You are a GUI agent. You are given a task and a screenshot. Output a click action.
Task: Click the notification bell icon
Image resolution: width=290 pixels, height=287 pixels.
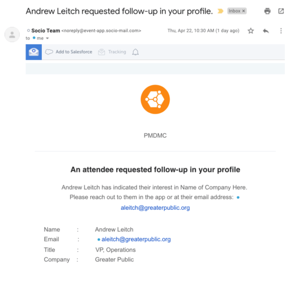(x=135, y=52)
